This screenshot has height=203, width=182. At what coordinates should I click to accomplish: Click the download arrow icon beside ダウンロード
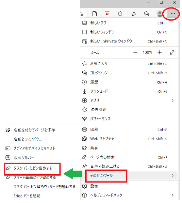(84, 91)
